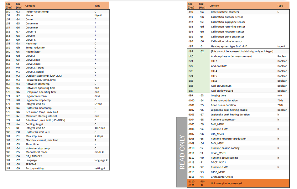Select 'Factory settings' row text

[x=35, y=168]
